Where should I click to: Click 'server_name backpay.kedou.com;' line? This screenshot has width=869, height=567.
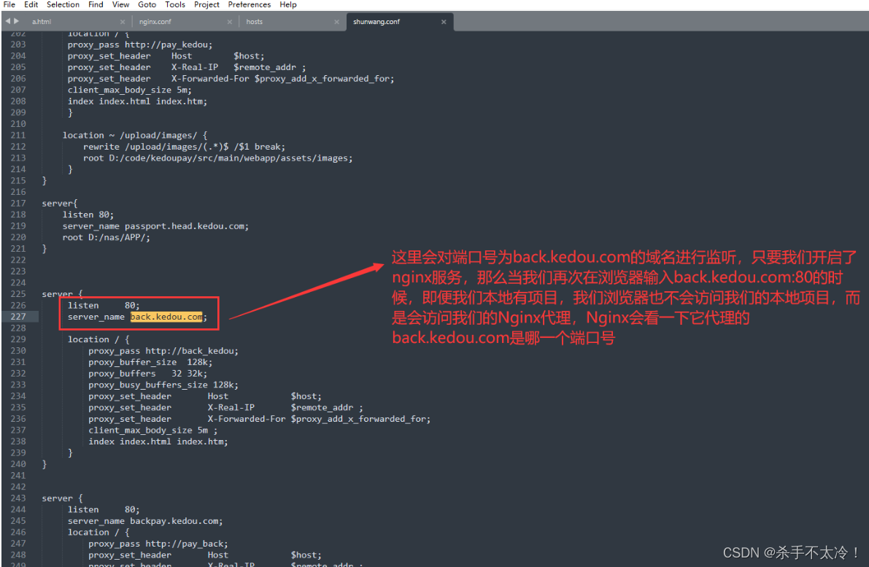145,521
